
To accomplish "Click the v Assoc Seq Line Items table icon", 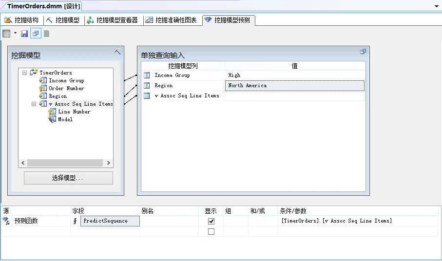I will click(x=147, y=96).
